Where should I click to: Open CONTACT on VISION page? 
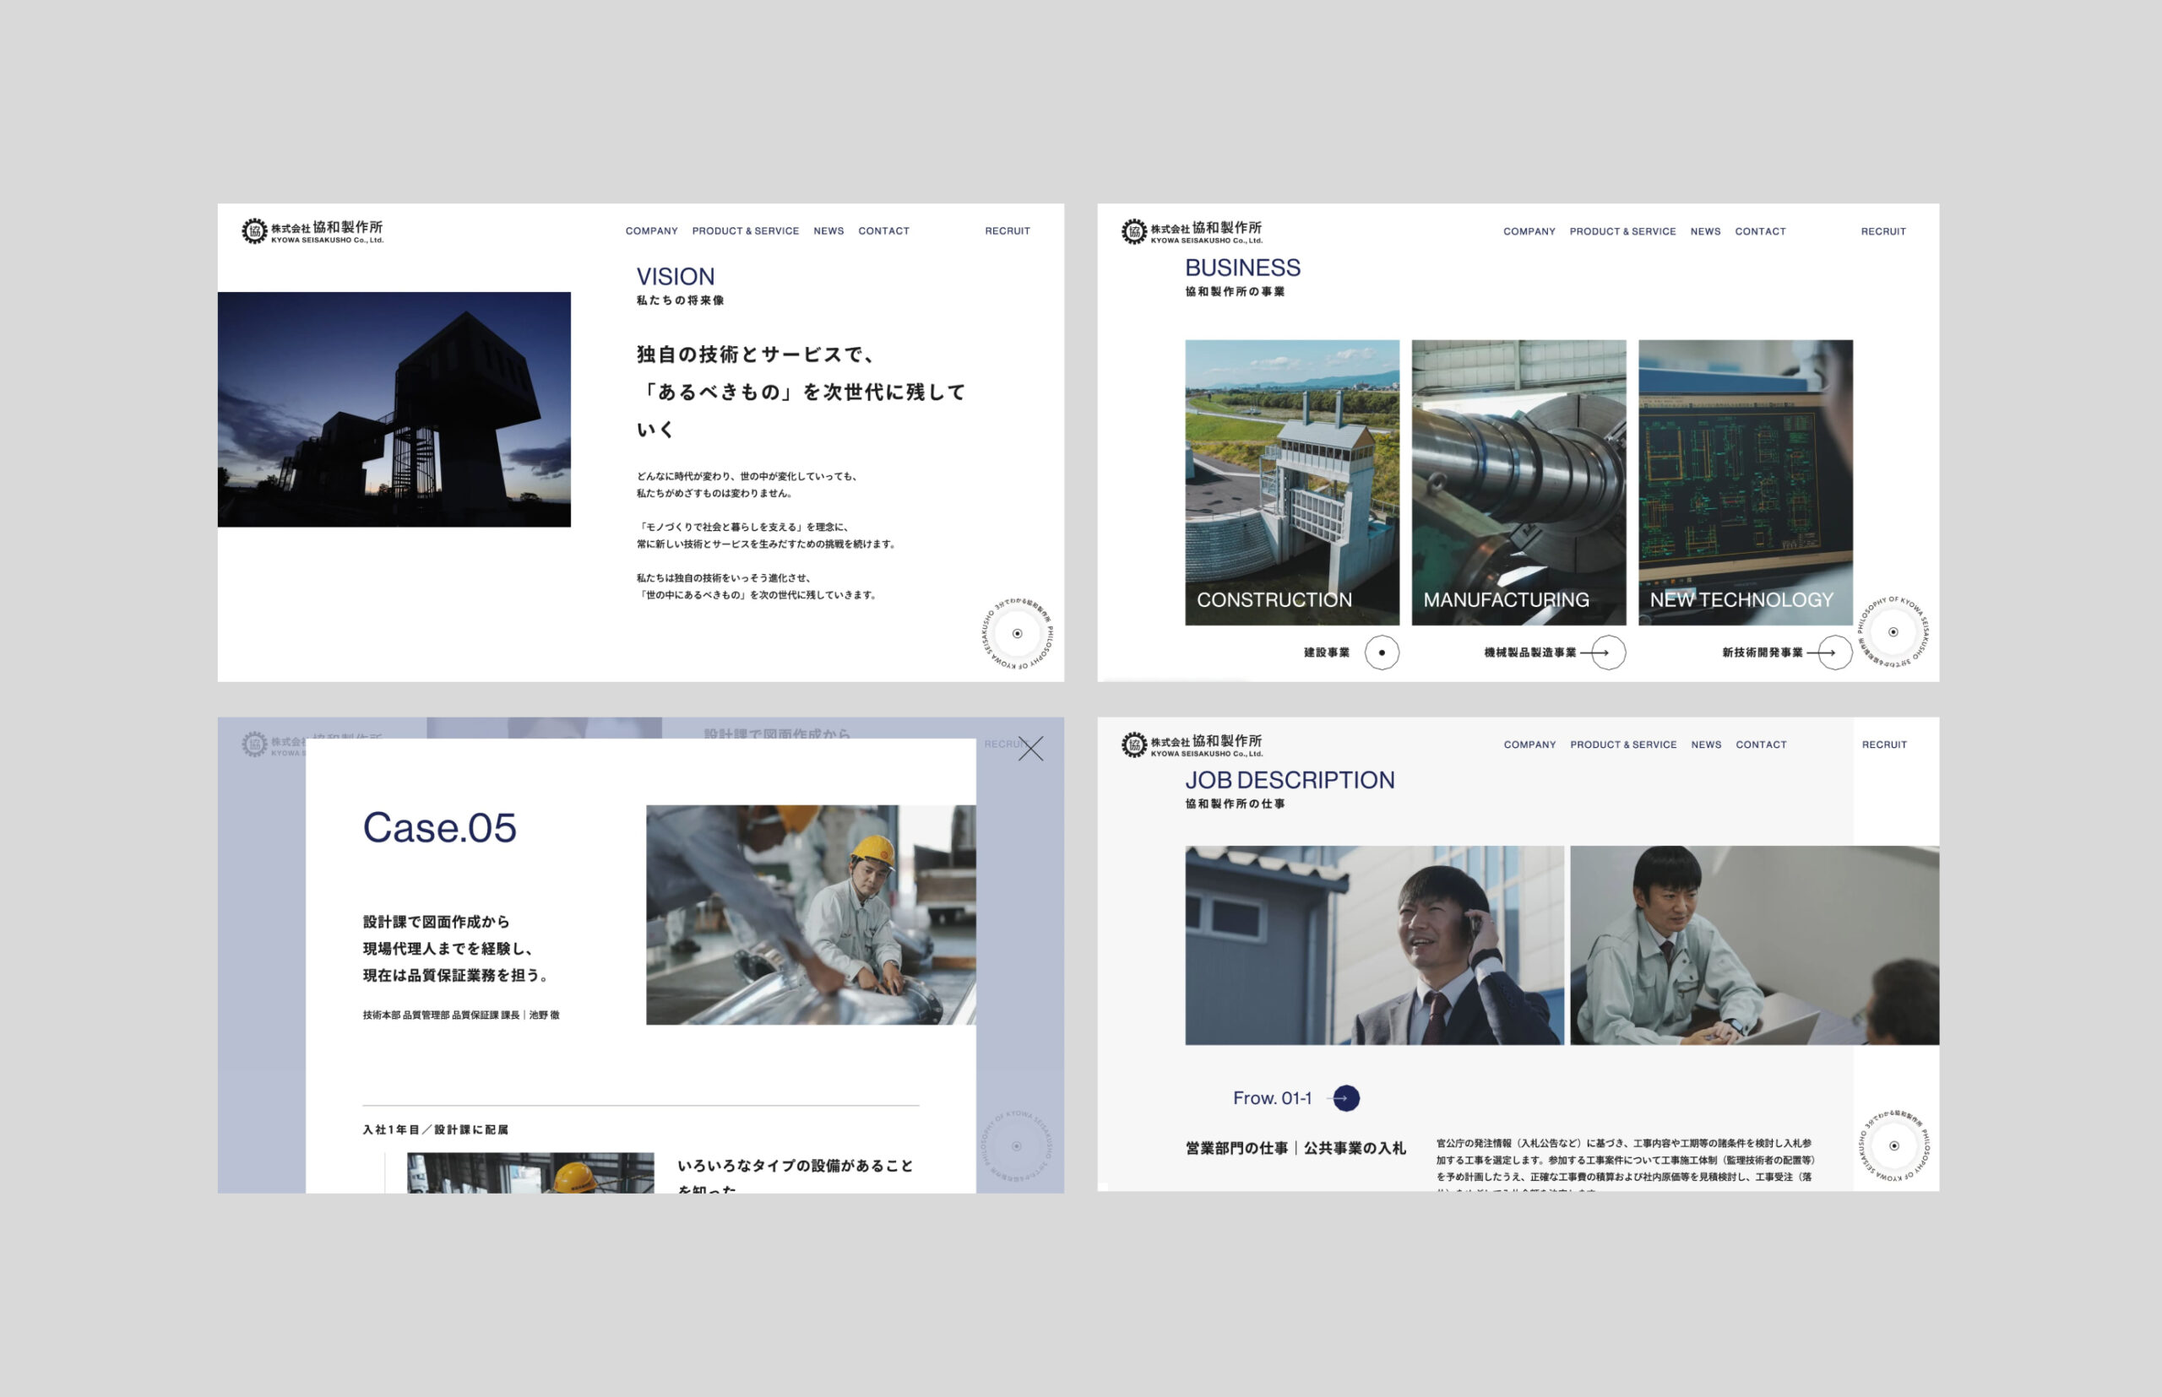coord(883,231)
